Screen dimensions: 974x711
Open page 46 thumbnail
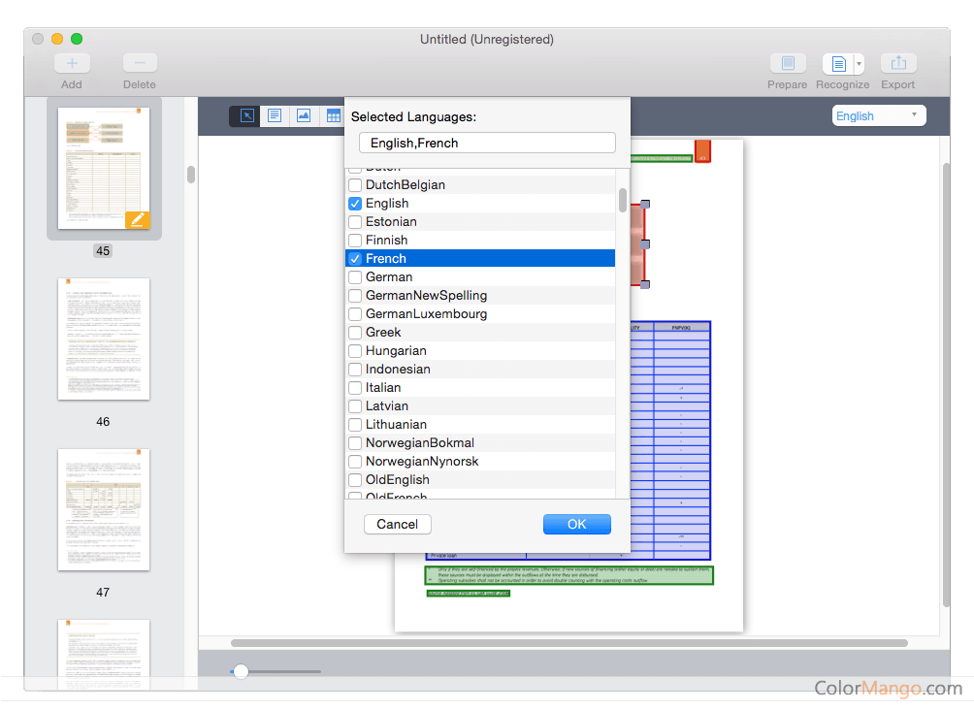104,339
